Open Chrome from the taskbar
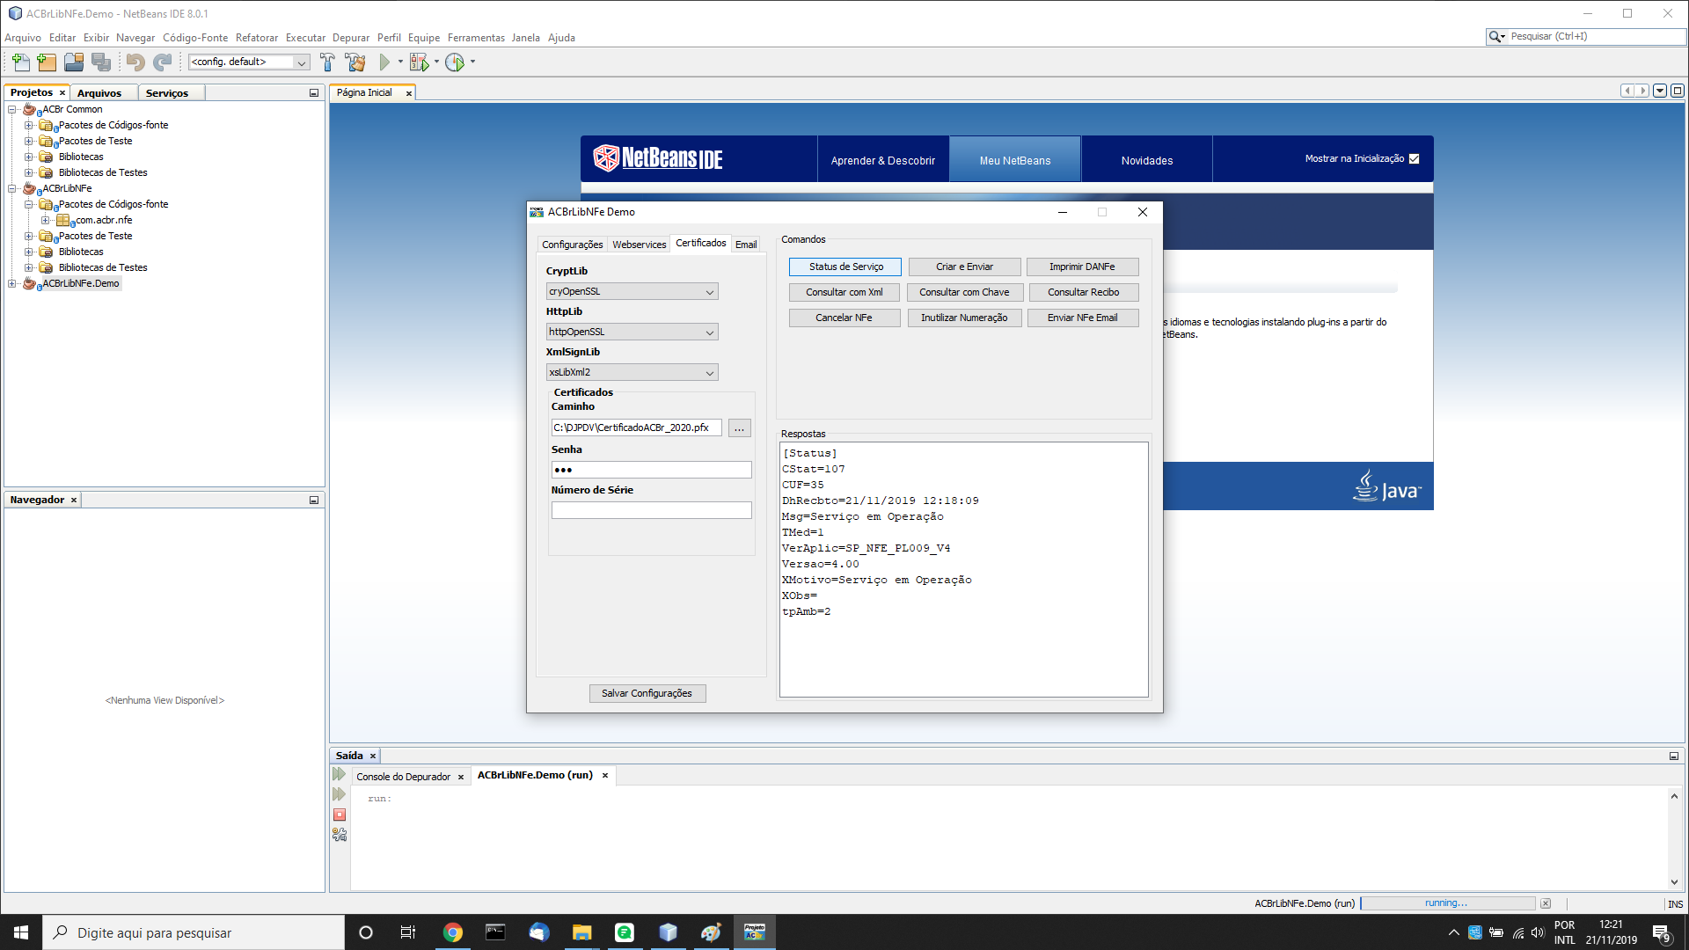 453,932
